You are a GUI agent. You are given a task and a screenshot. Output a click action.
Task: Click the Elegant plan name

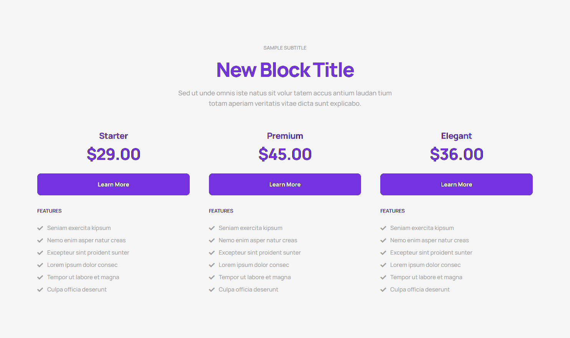pos(456,136)
